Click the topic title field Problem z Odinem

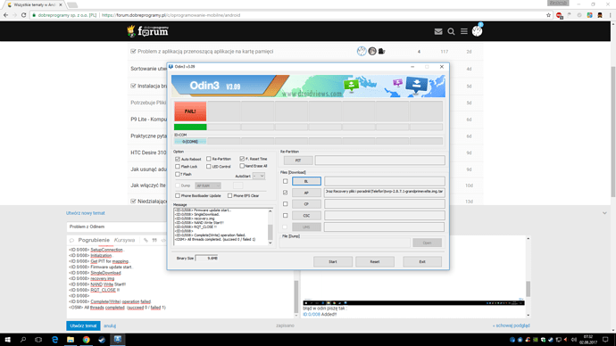click(x=117, y=227)
